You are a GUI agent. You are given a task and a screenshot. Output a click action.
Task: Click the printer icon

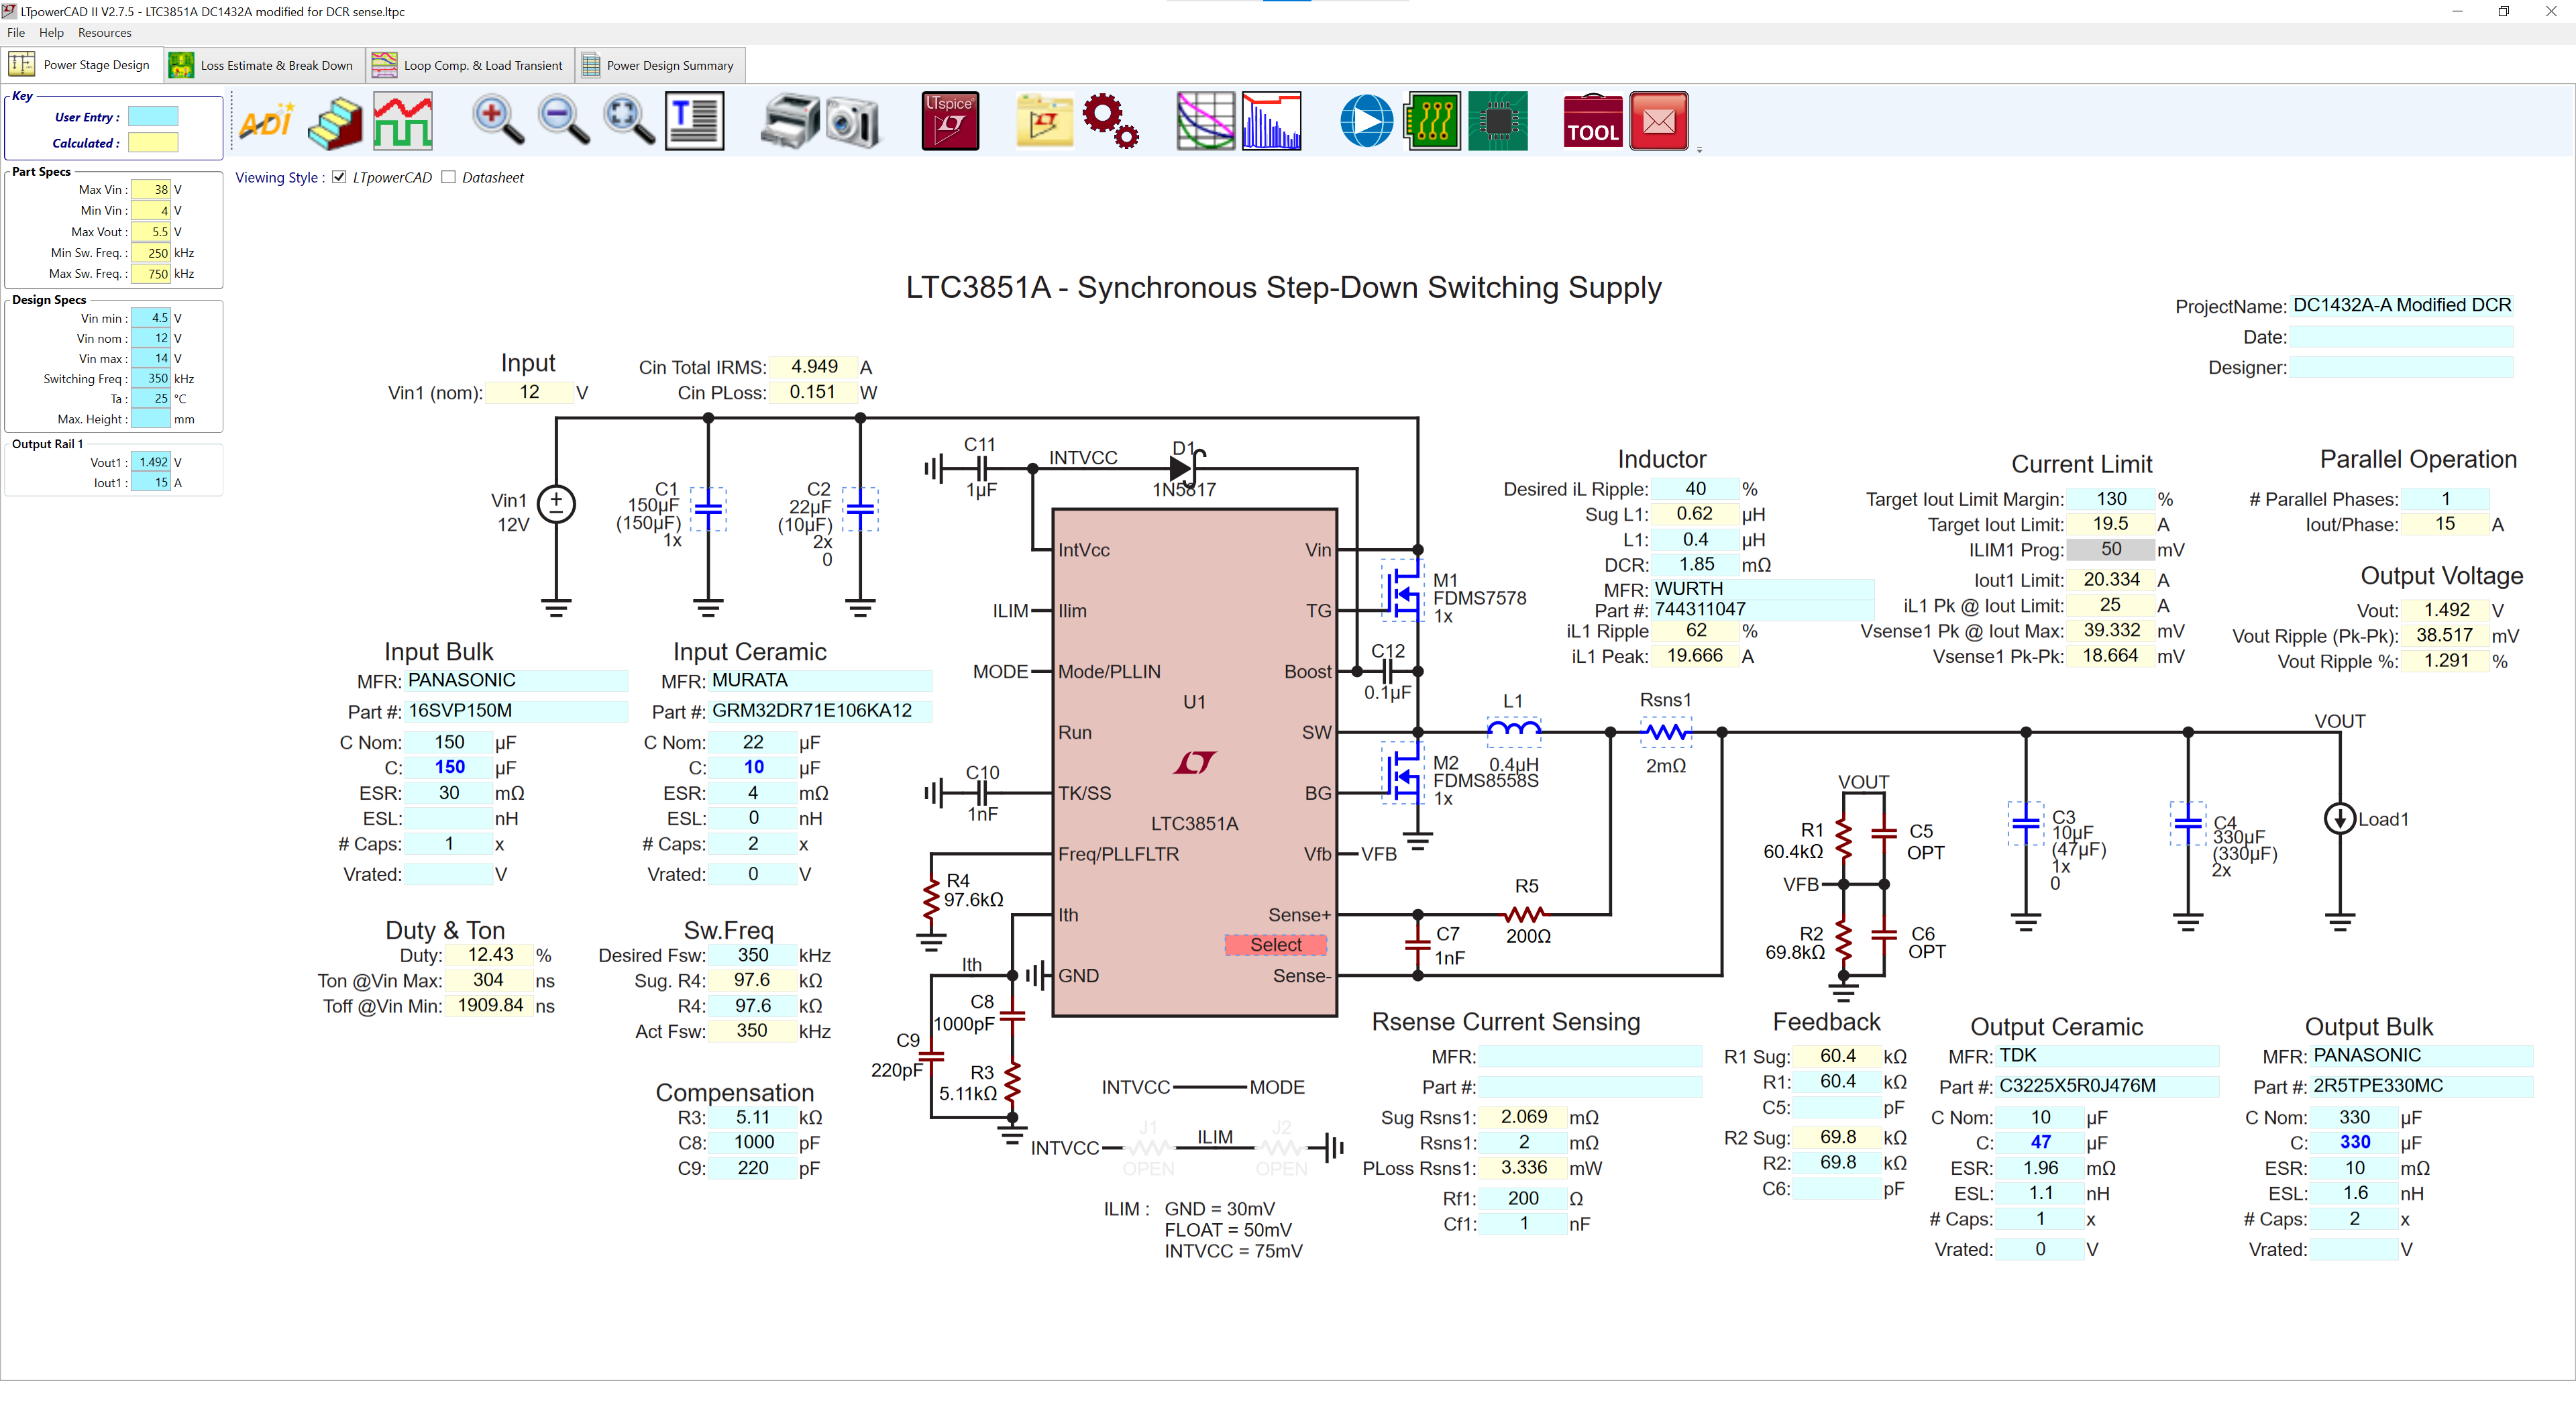click(789, 121)
